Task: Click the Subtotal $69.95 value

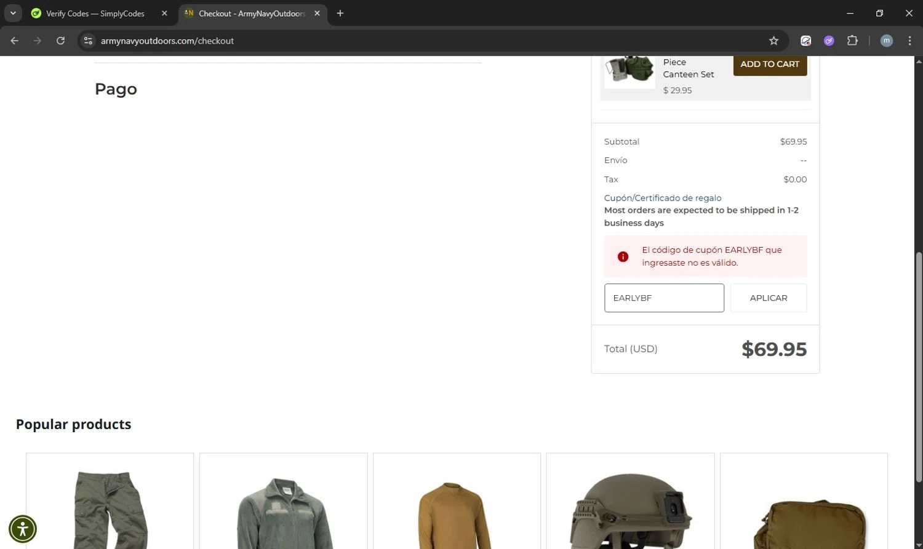Action: pyautogui.click(x=793, y=141)
